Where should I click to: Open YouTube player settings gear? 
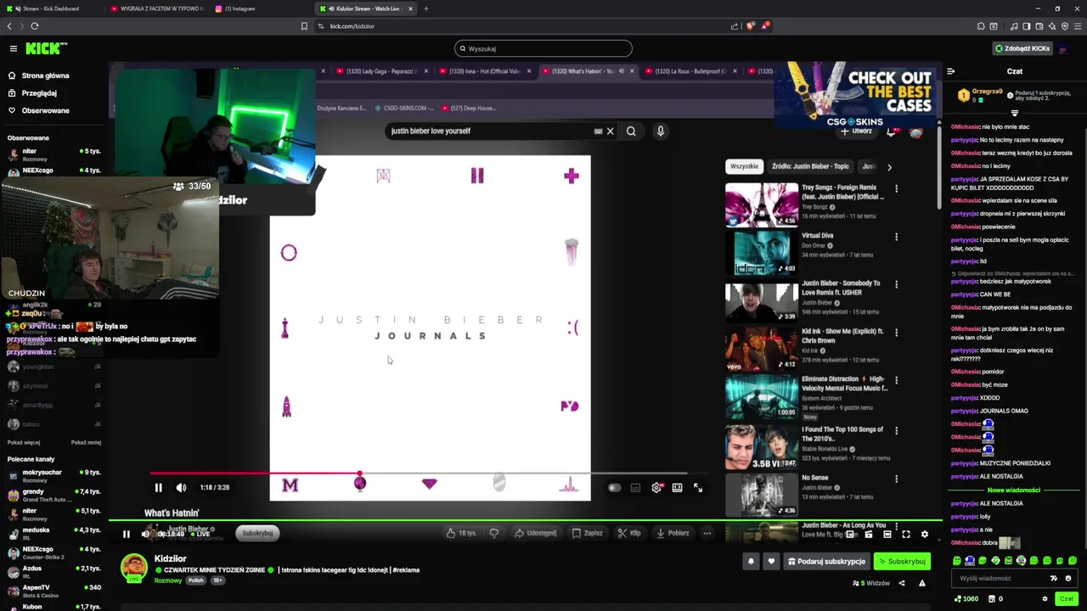tap(656, 488)
